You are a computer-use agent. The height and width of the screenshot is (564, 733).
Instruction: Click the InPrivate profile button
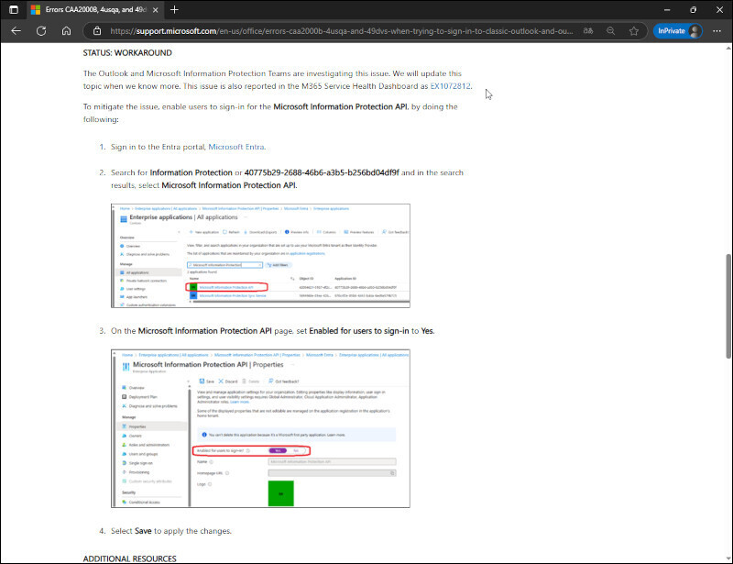click(677, 31)
